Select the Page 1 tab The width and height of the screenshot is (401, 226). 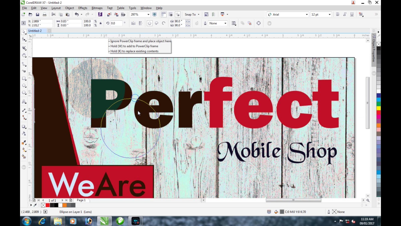click(x=81, y=200)
